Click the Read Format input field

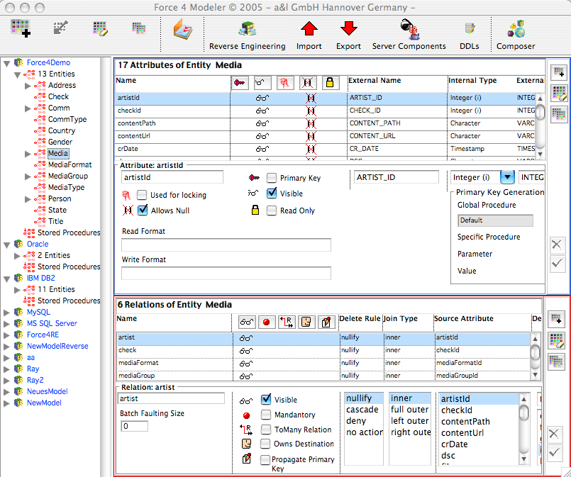(226, 245)
